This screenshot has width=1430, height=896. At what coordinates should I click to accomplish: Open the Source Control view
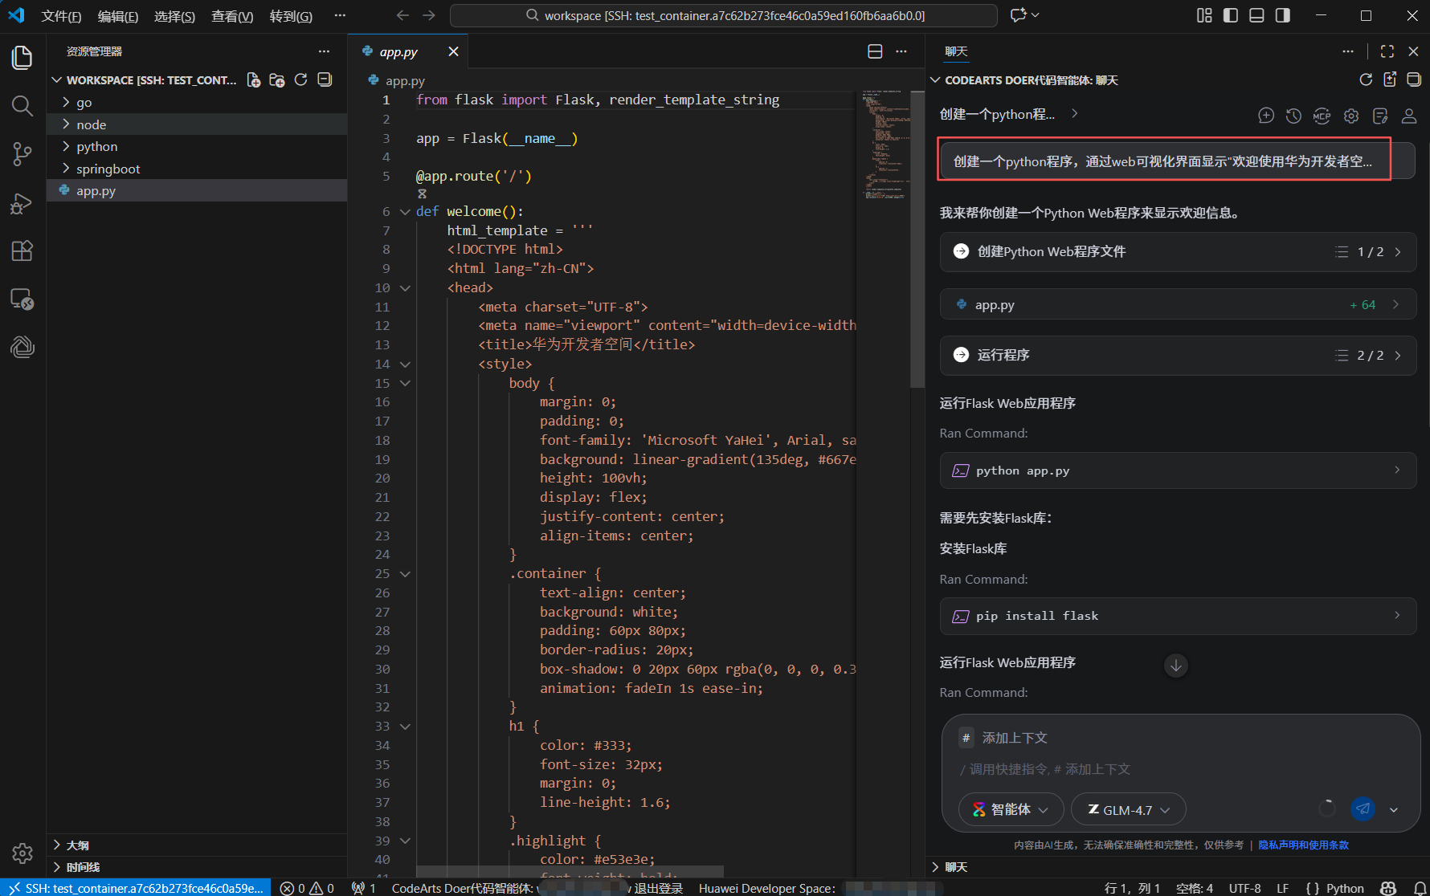click(x=22, y=154)
